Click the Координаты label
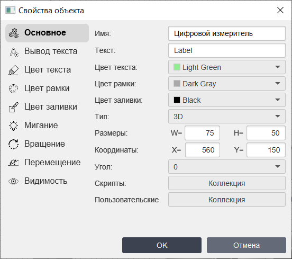 [116, 150]
